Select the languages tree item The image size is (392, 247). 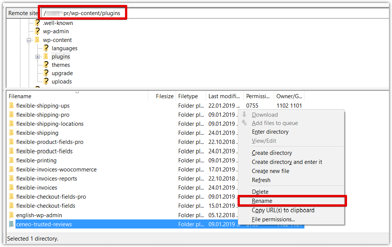[x=65, y=48]
